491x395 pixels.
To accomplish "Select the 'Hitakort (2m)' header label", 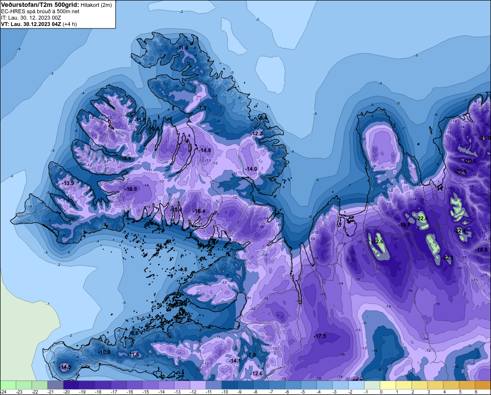I will (96, 5).
